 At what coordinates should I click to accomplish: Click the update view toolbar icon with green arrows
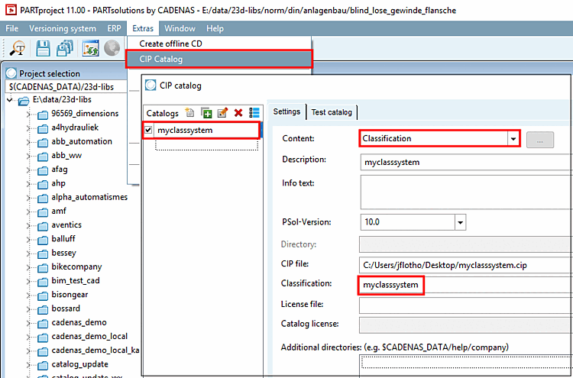pos(90,48)
